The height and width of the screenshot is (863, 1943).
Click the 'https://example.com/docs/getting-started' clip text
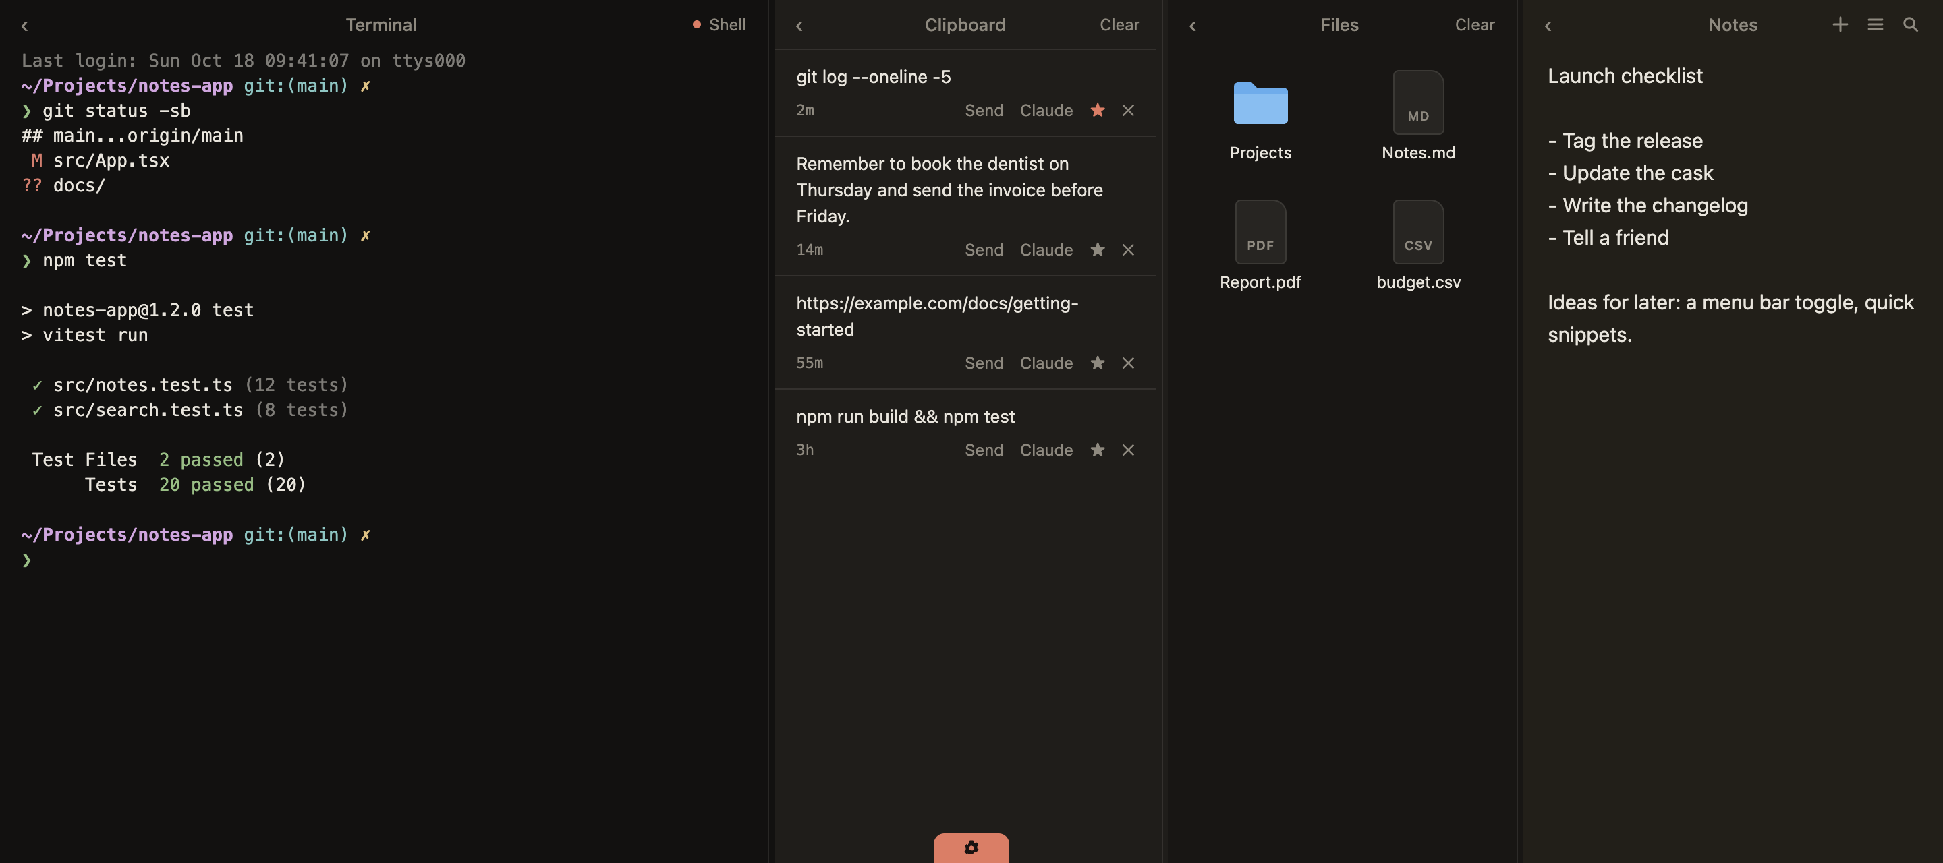click(937, 317)
